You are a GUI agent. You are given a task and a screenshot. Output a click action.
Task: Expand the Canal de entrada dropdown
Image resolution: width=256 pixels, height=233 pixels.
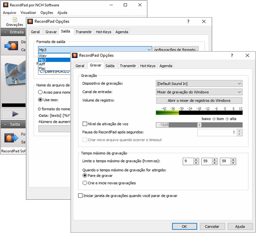coord(199,92)
